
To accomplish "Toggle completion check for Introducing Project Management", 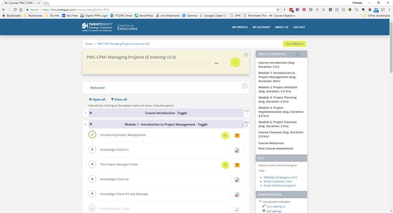I will tap(92, 135).
